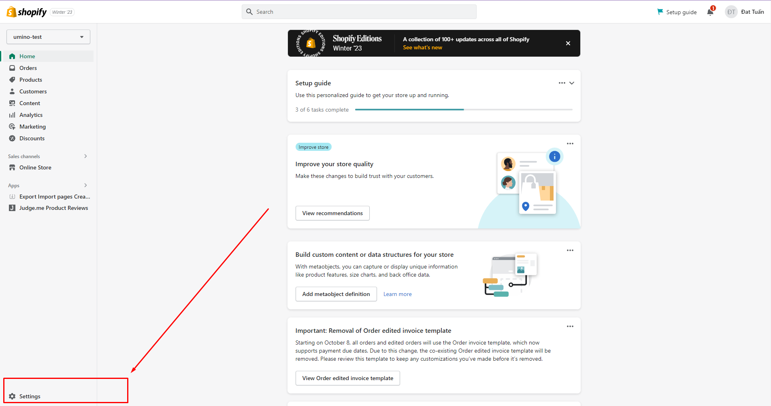Click the Improve store tag
771x406 pixels.
(313, 147)
